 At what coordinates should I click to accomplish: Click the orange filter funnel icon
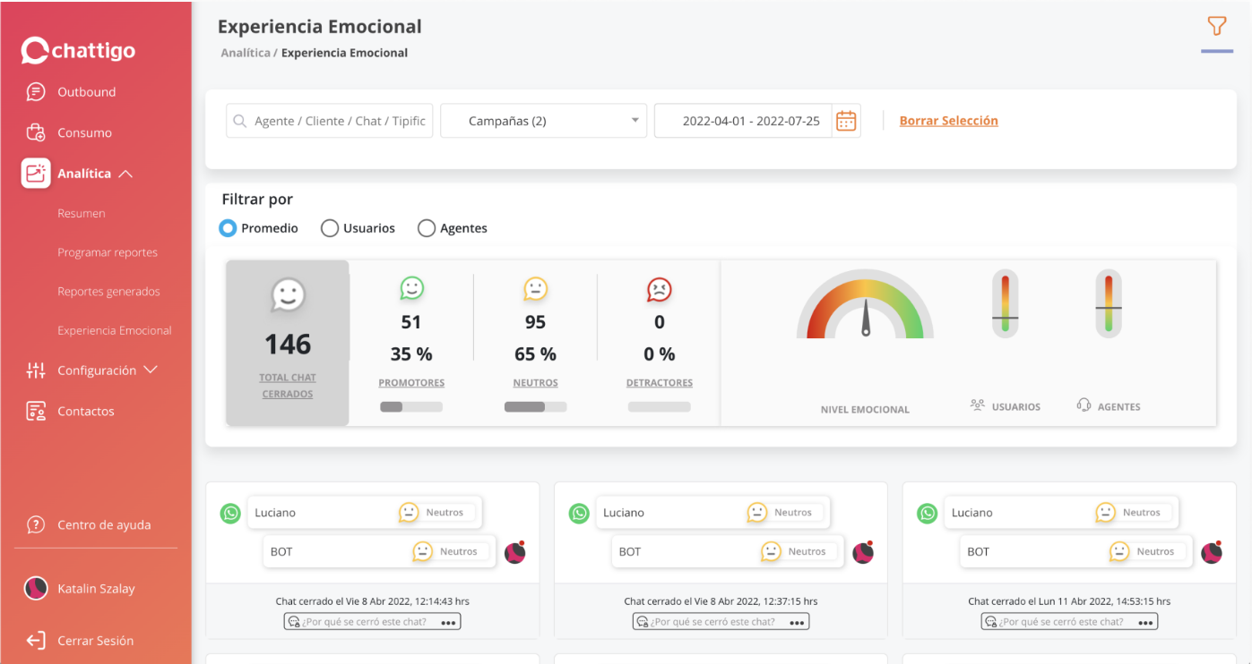(1216, 26)
